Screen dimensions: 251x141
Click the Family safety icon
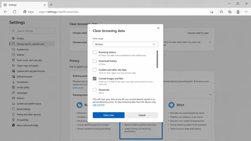coord(13,87)
